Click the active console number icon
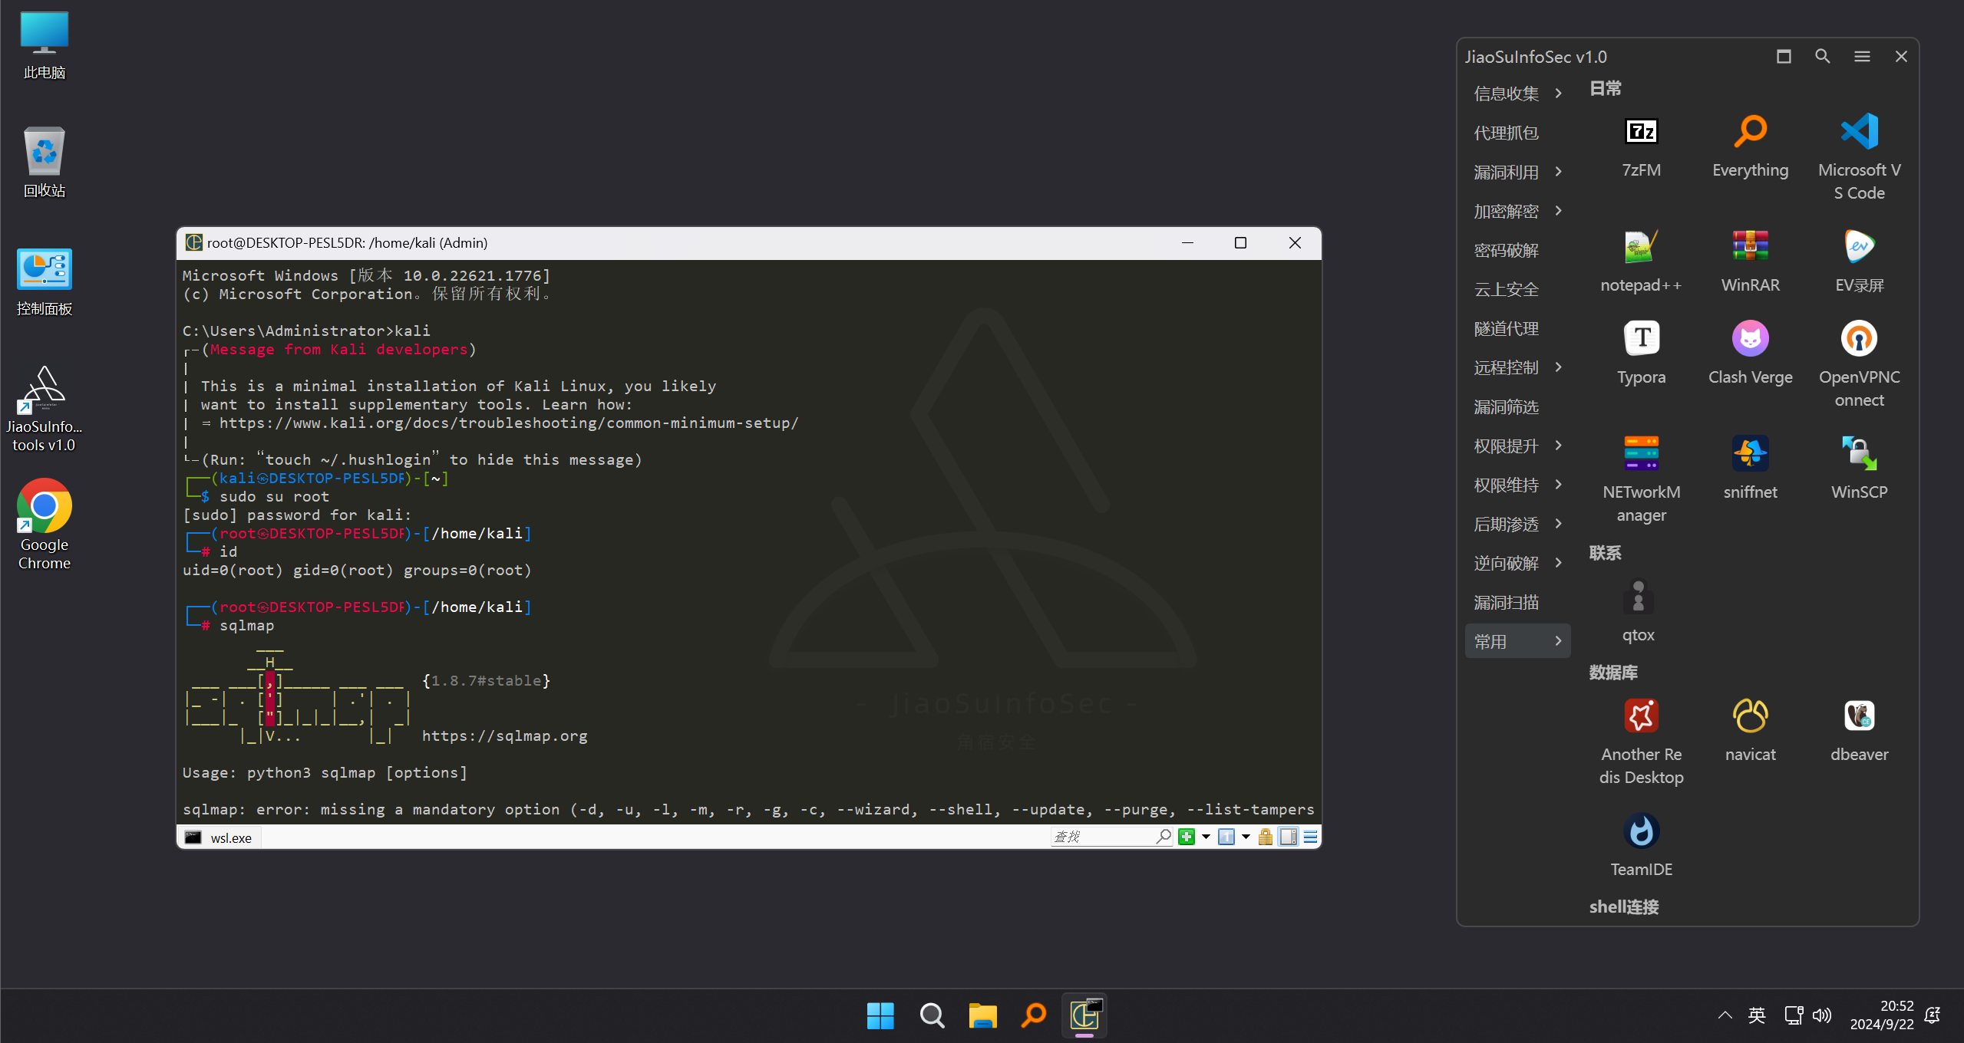 [x=1226, y=837]
